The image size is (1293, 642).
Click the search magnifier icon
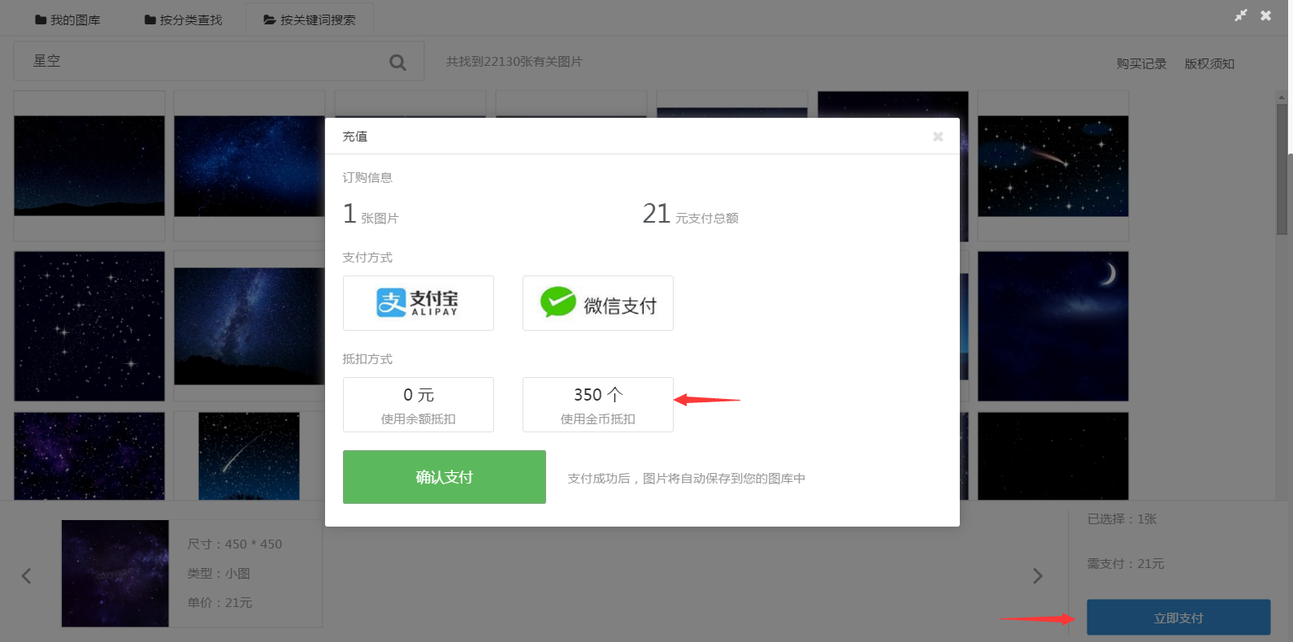click(397, 63)
